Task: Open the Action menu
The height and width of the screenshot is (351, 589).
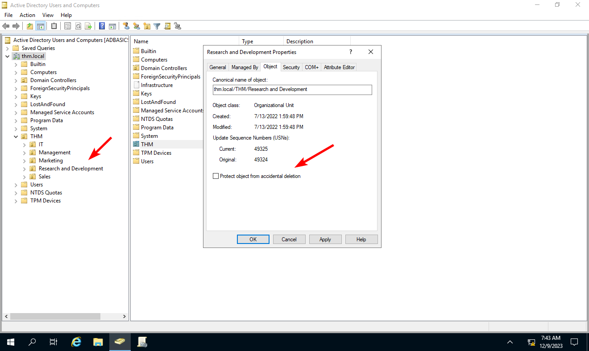Action: 27,15
